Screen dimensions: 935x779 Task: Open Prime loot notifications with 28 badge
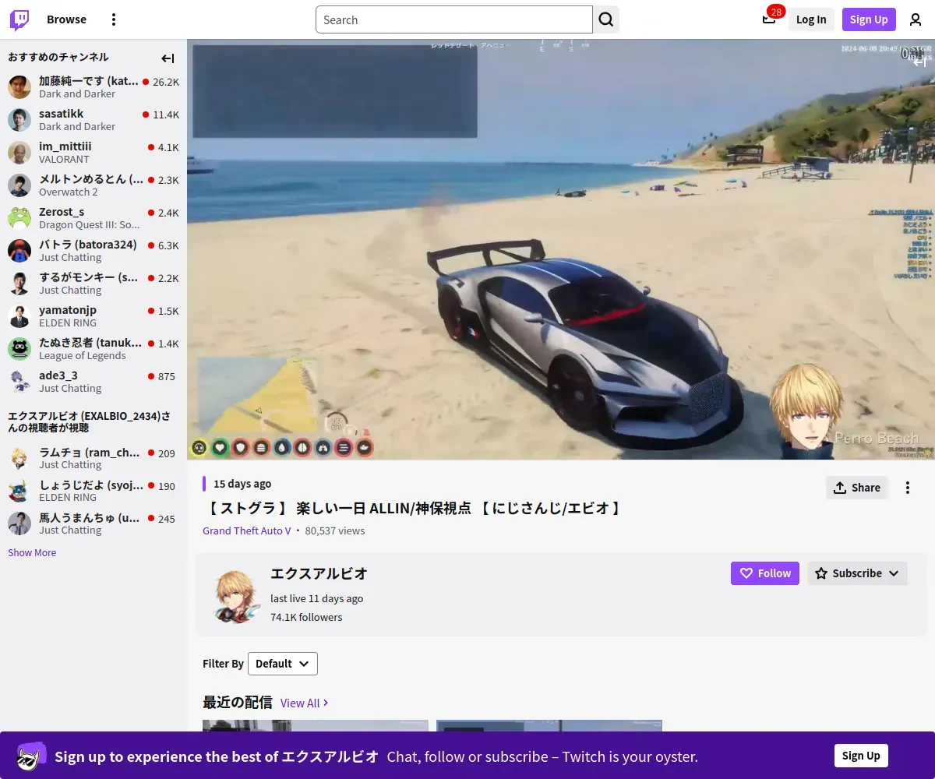tap(769, 19)
